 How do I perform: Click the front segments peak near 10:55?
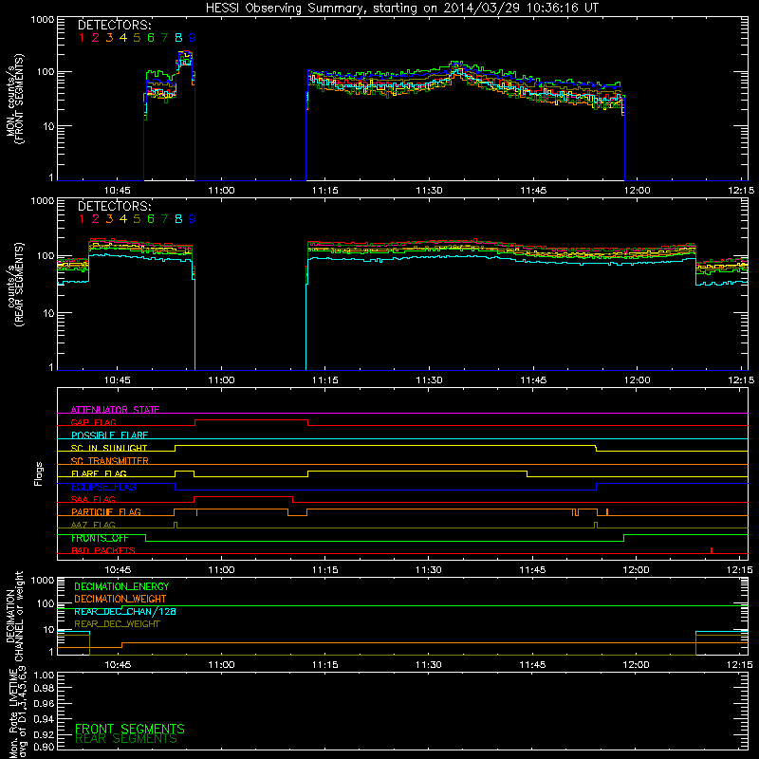click(185, 53)
